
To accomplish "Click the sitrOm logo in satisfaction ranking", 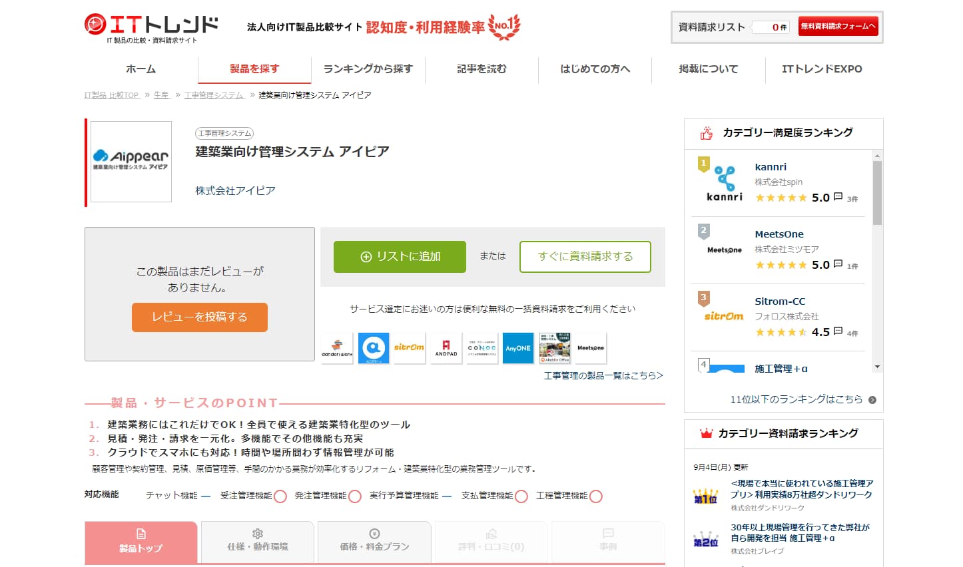I will pyautogui.click(x=724, y=316).
